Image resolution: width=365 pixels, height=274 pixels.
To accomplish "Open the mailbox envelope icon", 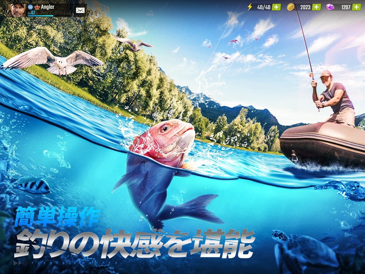I will [80, 11].
